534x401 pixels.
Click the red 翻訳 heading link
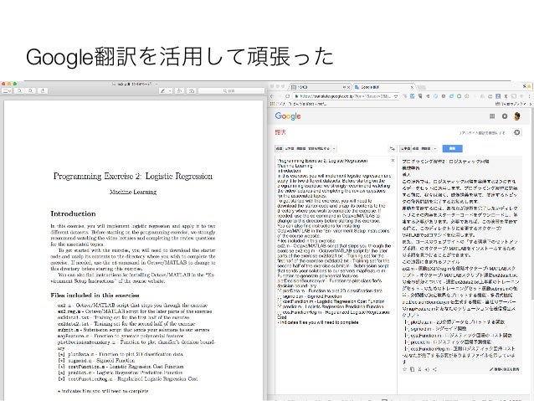point(280,132)
